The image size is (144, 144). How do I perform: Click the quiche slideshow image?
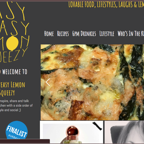click(x=92, y=82)
